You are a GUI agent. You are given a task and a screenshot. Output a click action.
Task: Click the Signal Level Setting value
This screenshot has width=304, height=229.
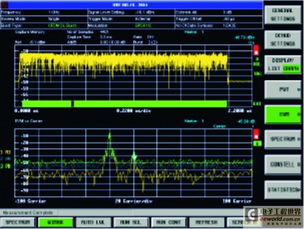point(145,12)
